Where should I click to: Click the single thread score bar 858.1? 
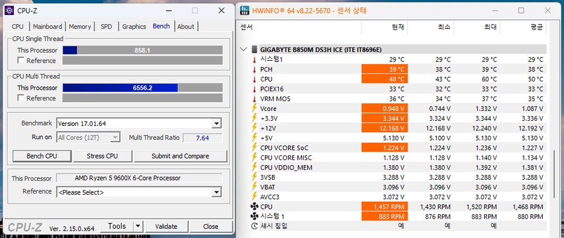142,50
